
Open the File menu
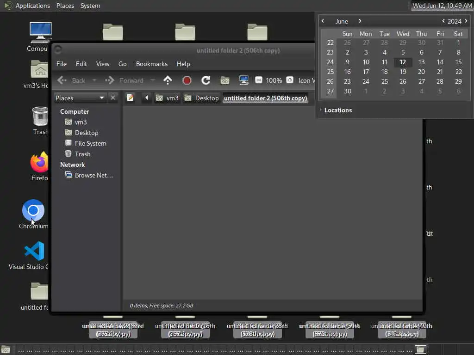(x=62, y=64)
